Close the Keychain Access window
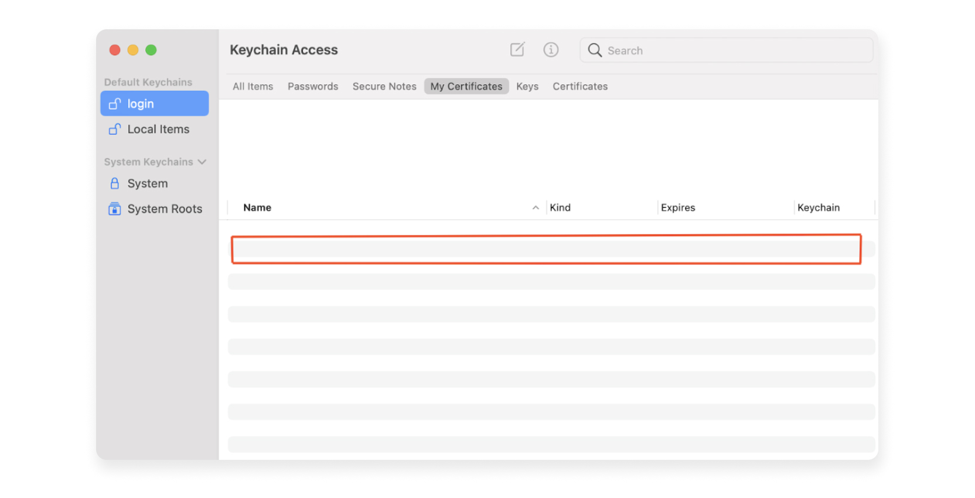 point(115,50)
